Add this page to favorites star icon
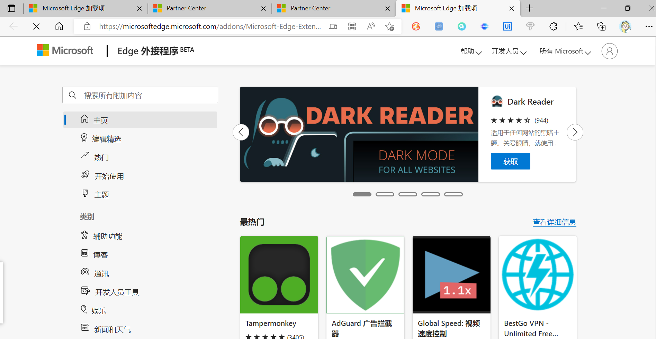This screenshot has width=656, height=339. coord(390,26)
